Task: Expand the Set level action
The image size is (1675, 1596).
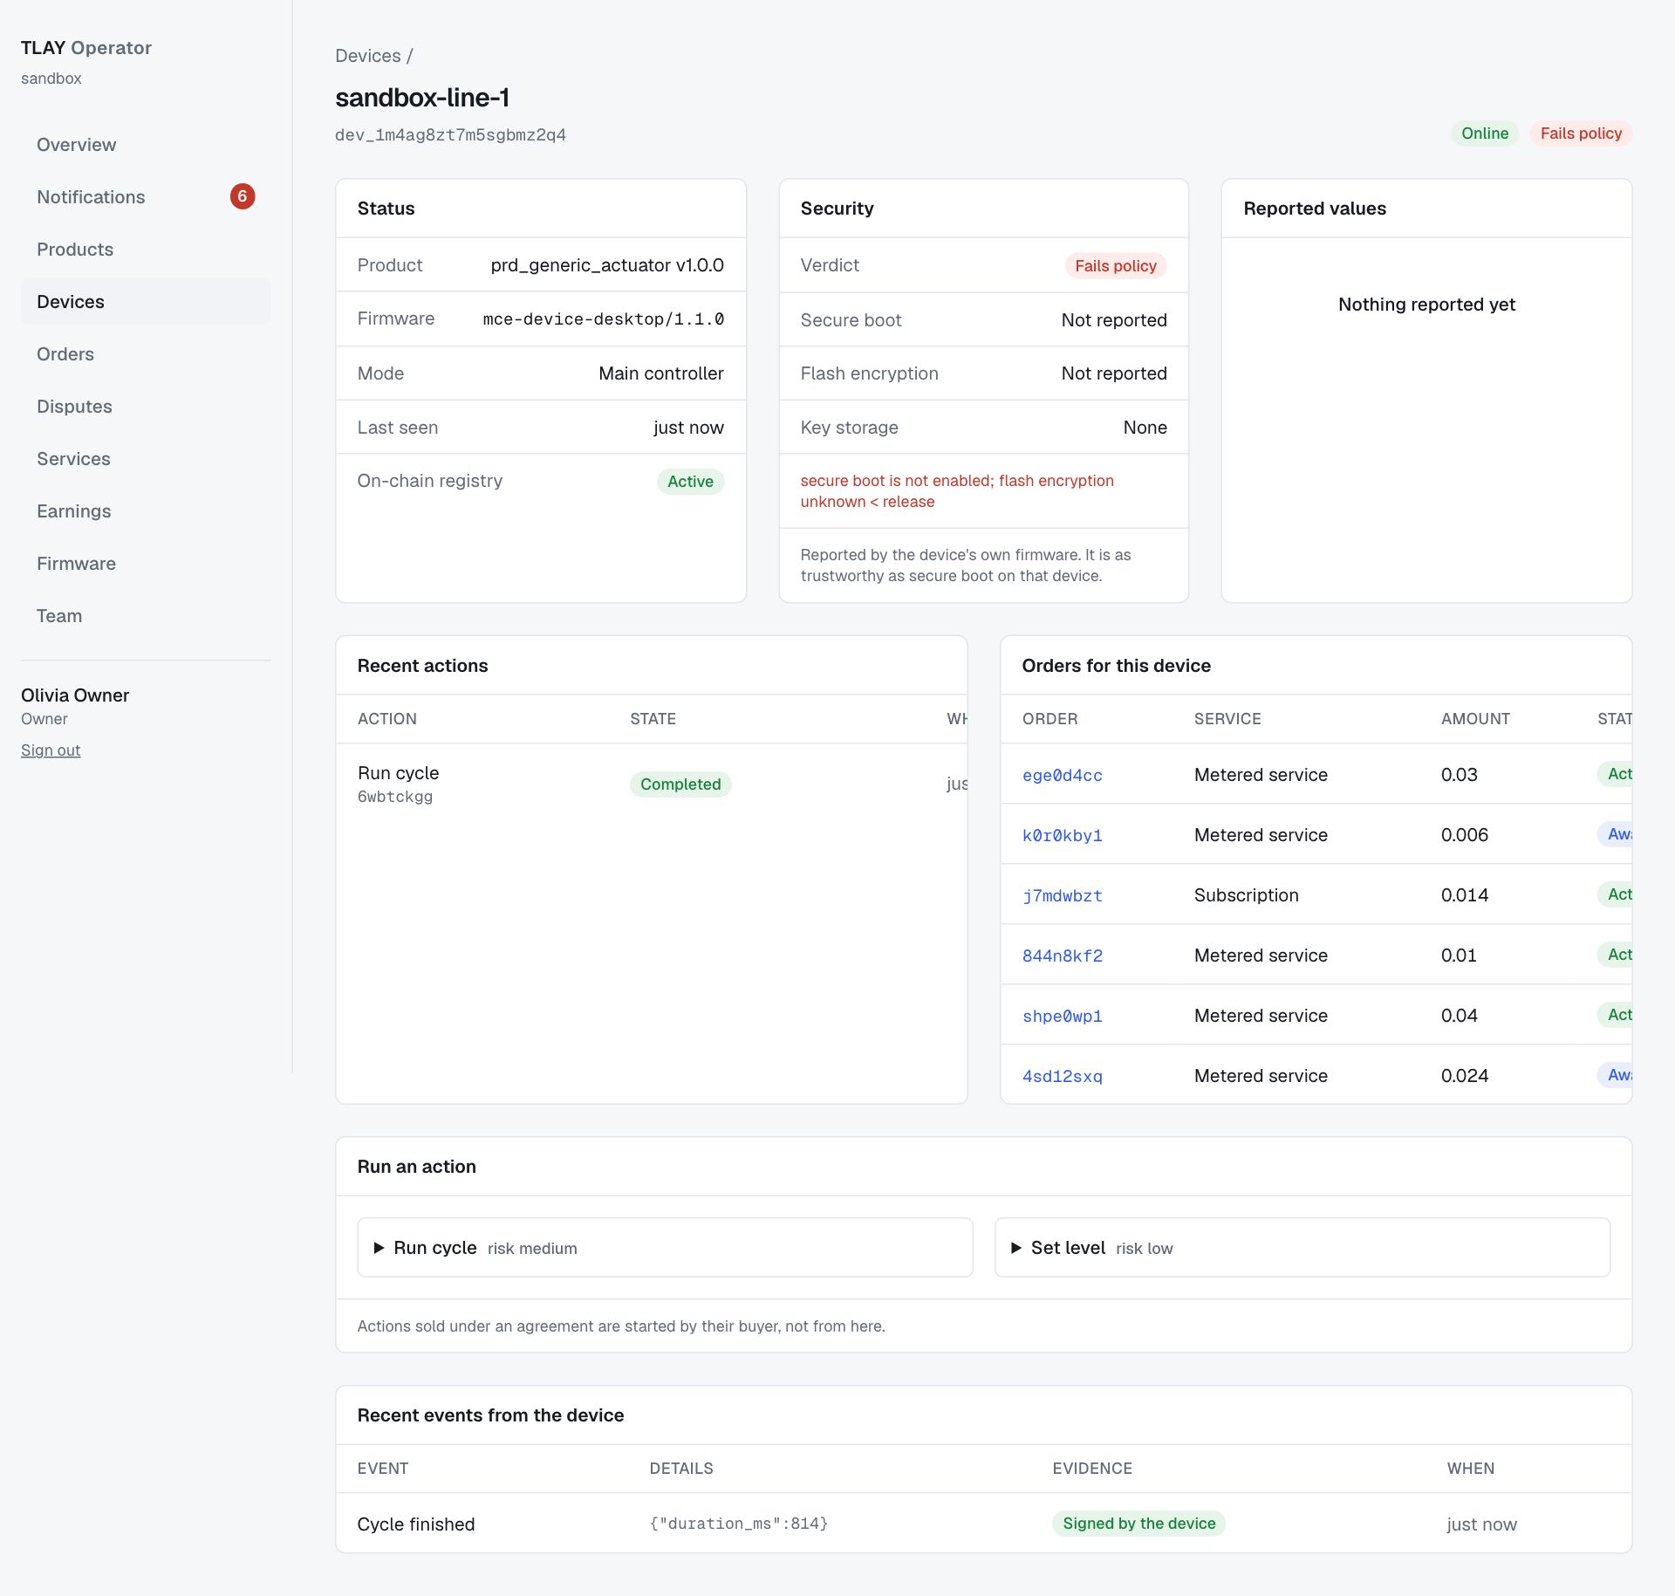Action: tap(1302, 1248)
